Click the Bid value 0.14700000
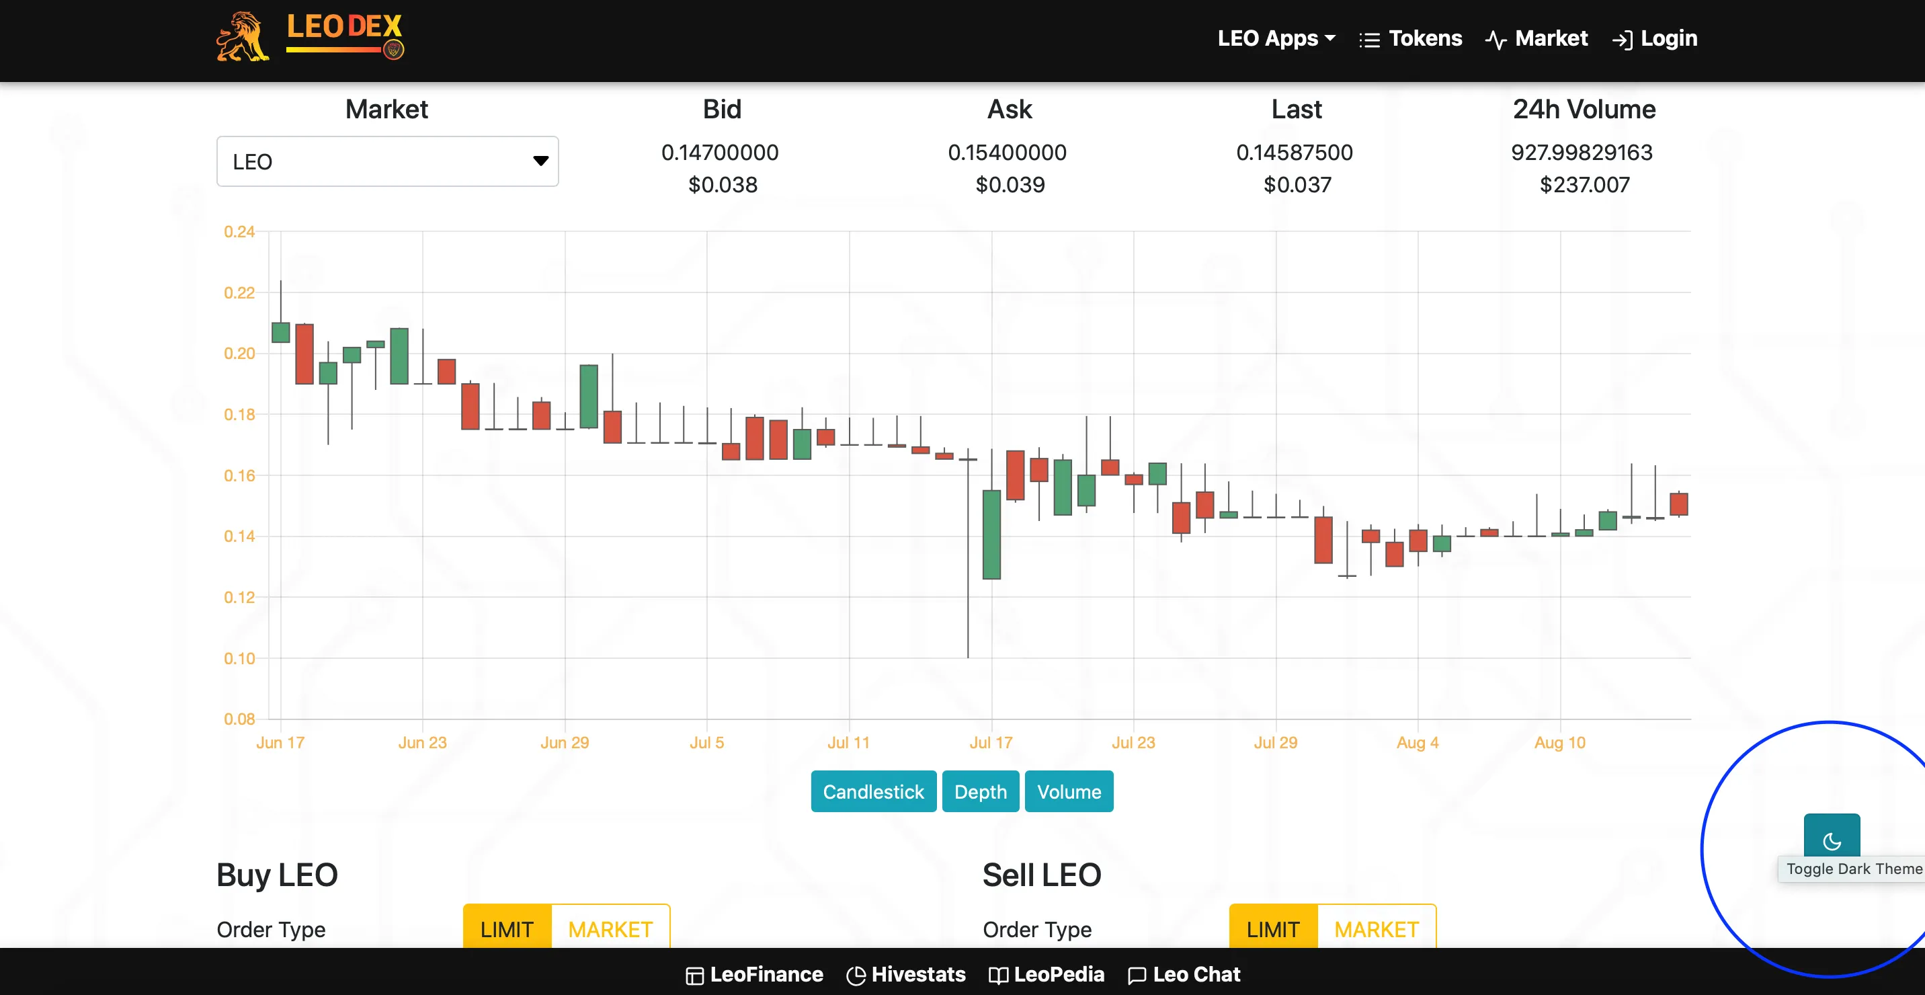 [x=721, y=153]
